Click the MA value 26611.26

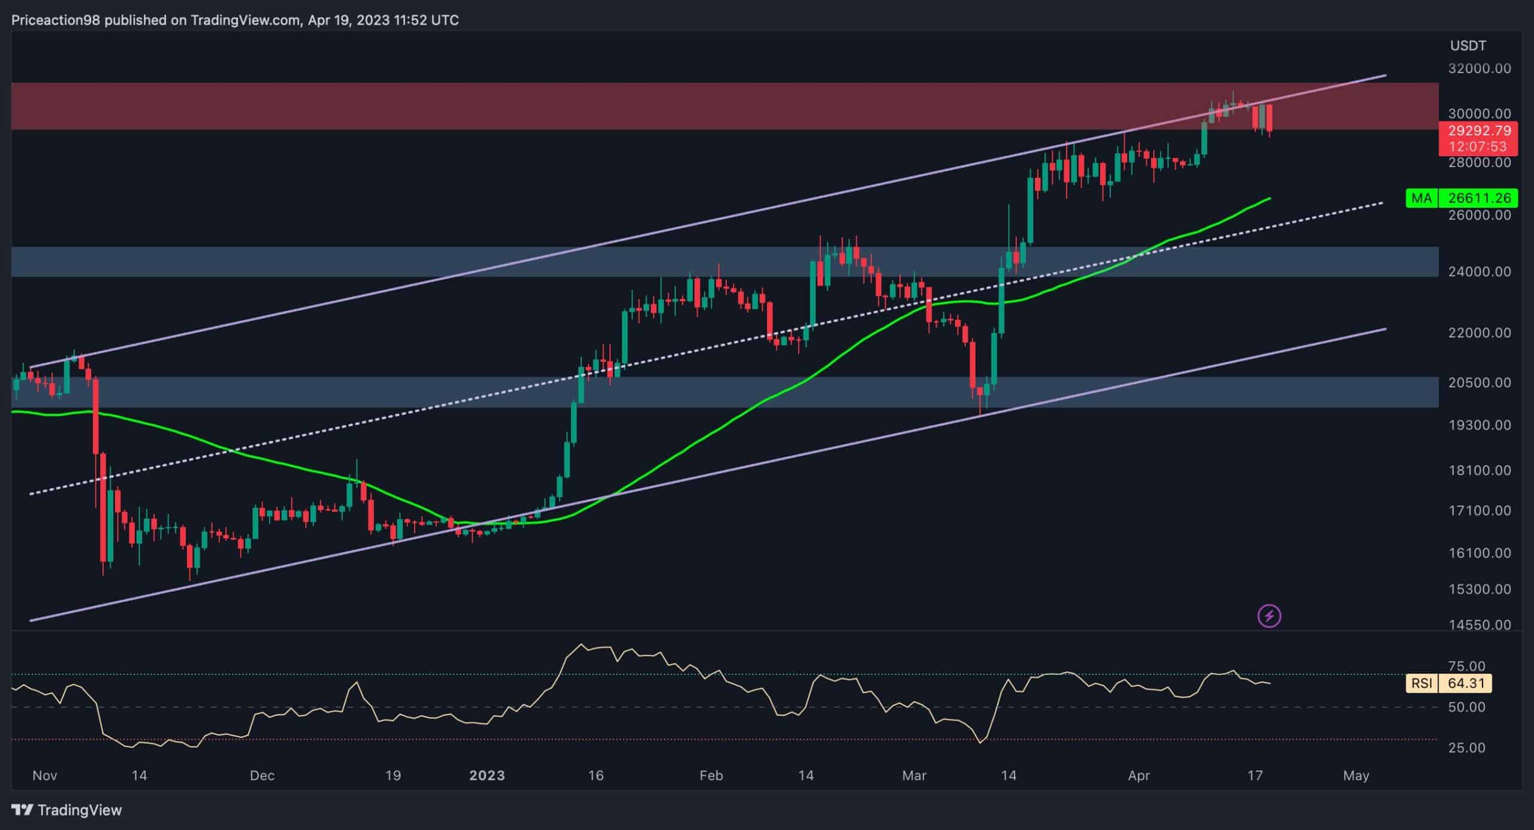[1479, 198]
